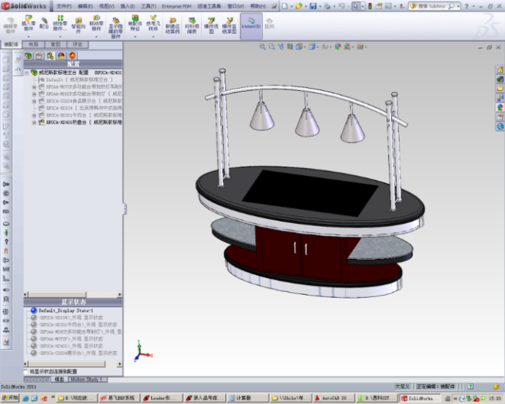Open the ConfigurationManager tab icon
The width and height of the screenshot is (505, 404).
[x=50, y=56]
